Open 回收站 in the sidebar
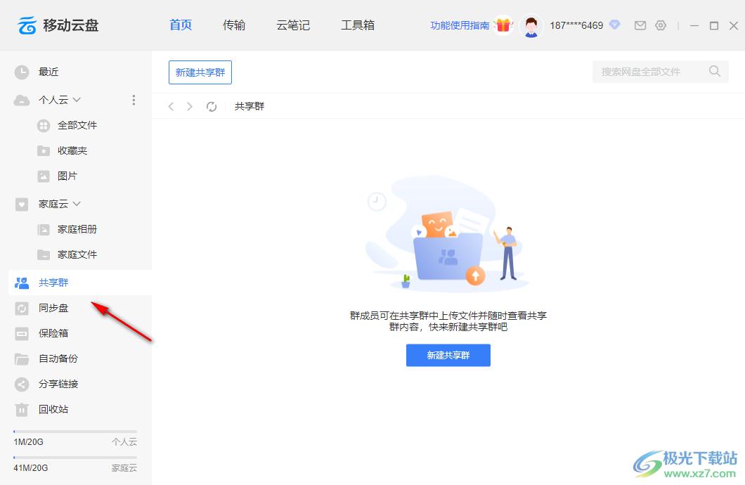 click(53, 409)
